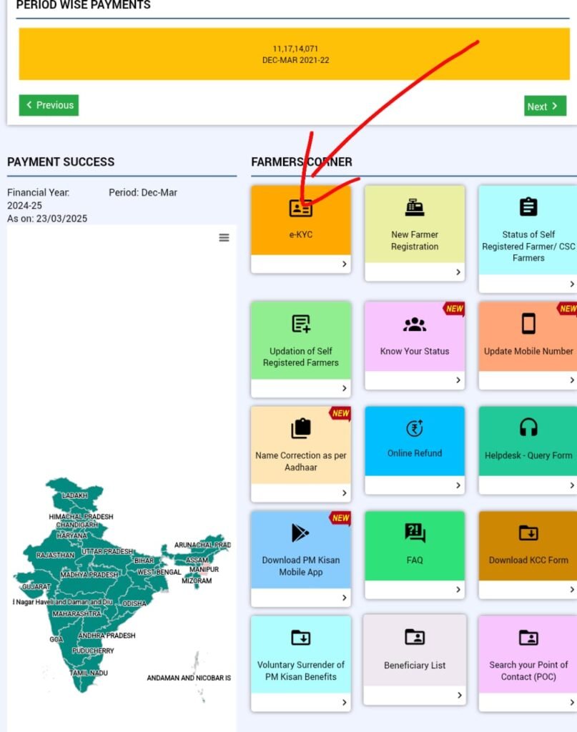This screenshot has width=577, height=732.
Task: Open the e-KYC ID card icon
Action: [300, 208]
